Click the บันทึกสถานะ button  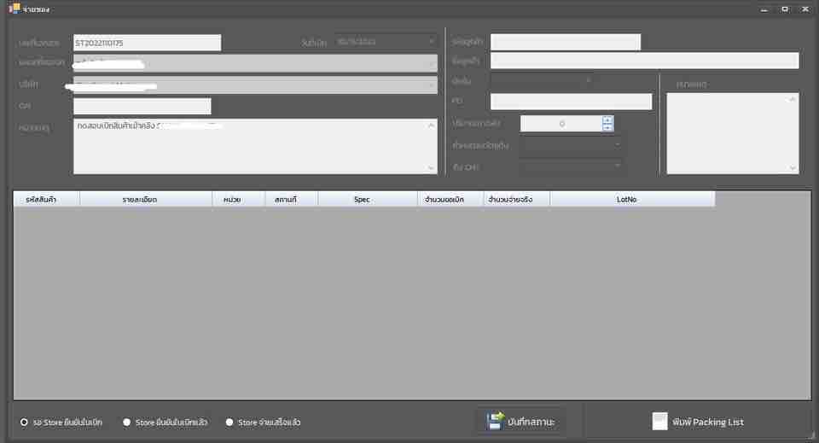[521, 421]
